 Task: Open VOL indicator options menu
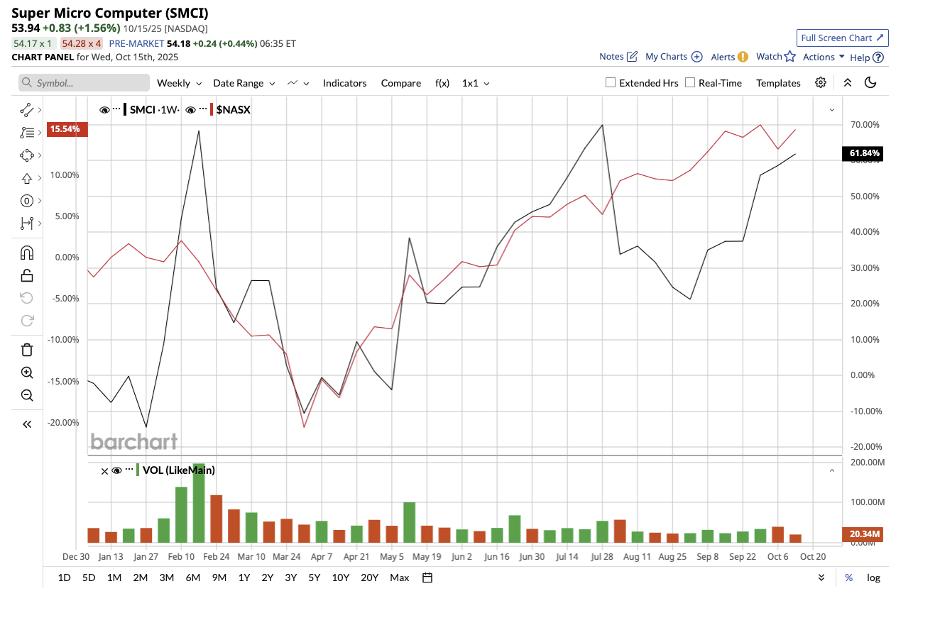(x=129, y=470)
